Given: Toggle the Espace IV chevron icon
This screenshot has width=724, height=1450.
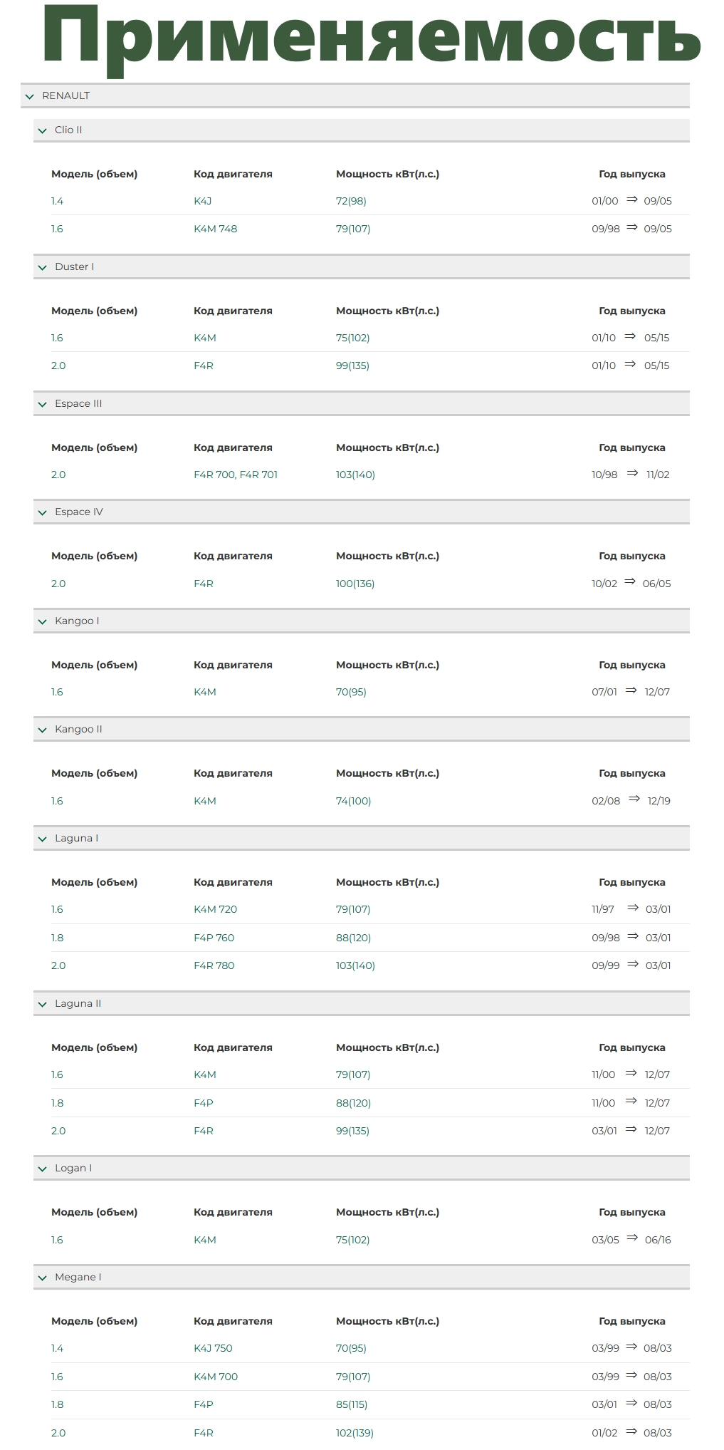Looking at the screenshot, I should click(42, 512).
